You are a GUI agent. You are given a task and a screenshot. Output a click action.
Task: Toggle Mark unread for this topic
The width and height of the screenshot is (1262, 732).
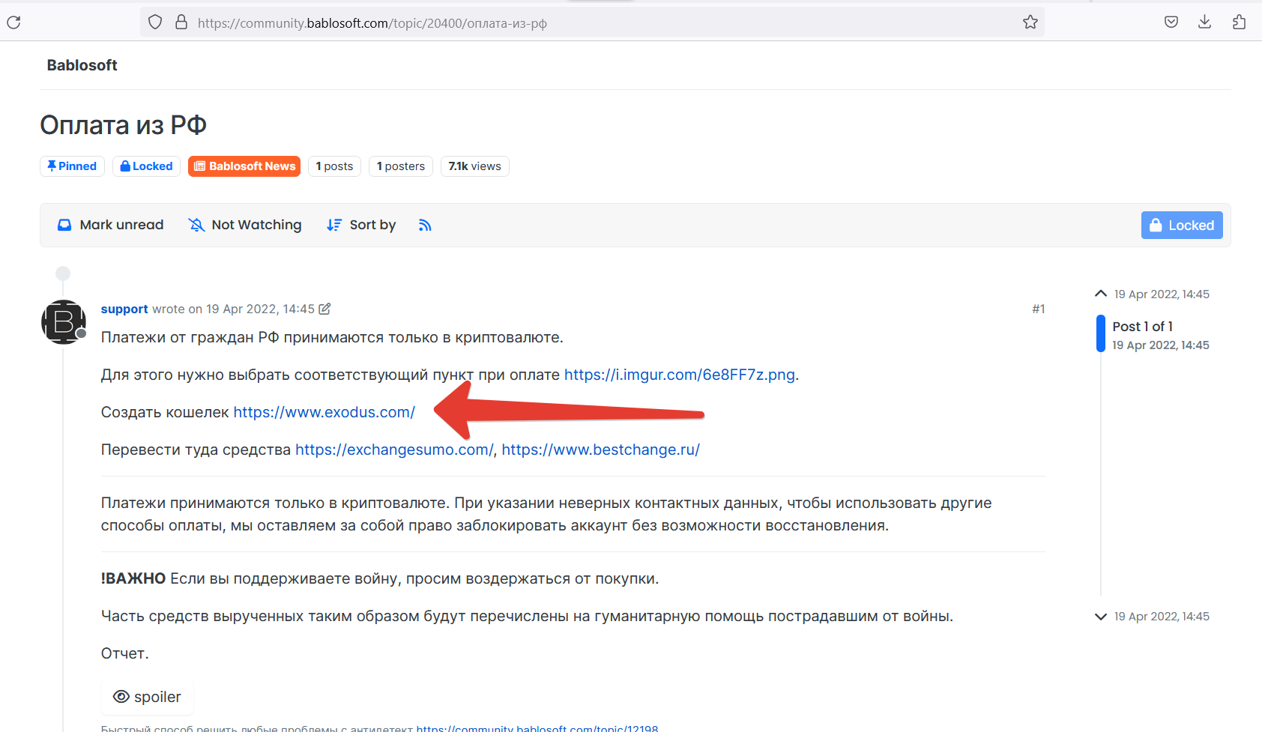tap(111, 225)
